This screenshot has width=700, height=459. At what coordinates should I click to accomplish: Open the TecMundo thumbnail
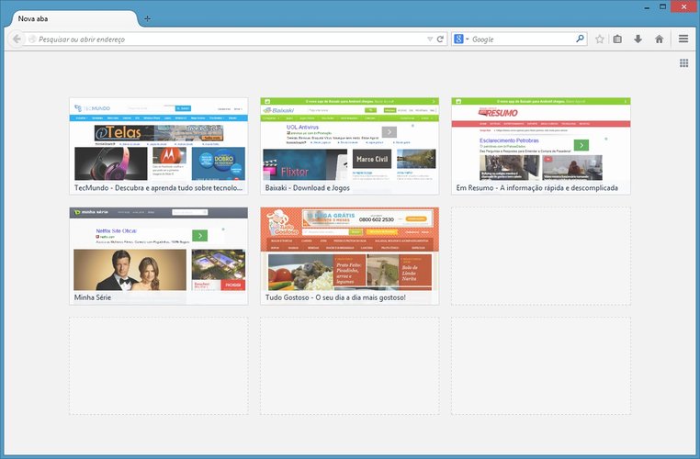coord(159,146)
